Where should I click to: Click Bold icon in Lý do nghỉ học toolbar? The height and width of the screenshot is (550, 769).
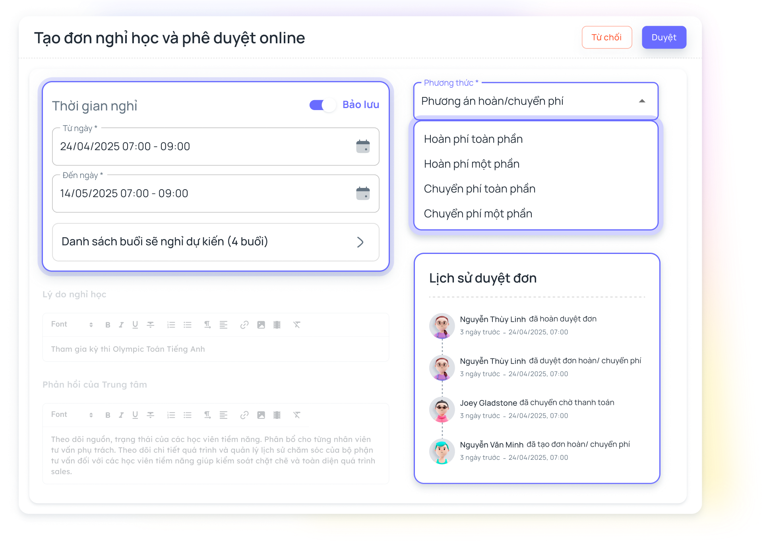pos(108,325)
